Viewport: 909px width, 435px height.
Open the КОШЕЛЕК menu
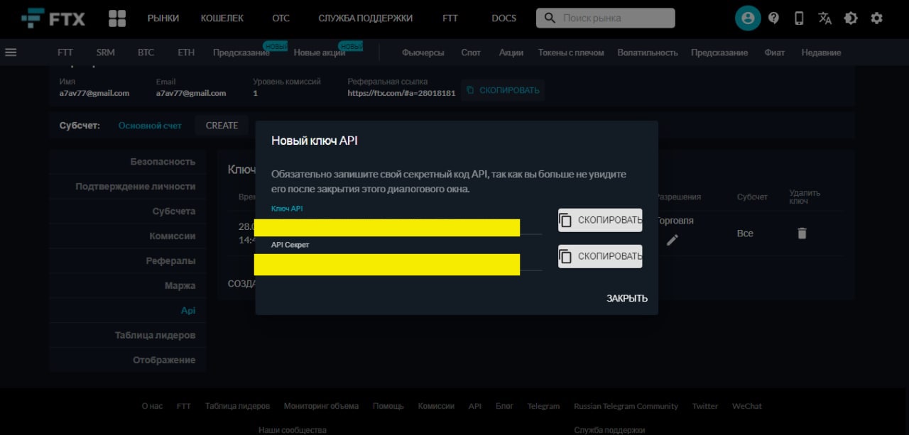coord(222,18)
